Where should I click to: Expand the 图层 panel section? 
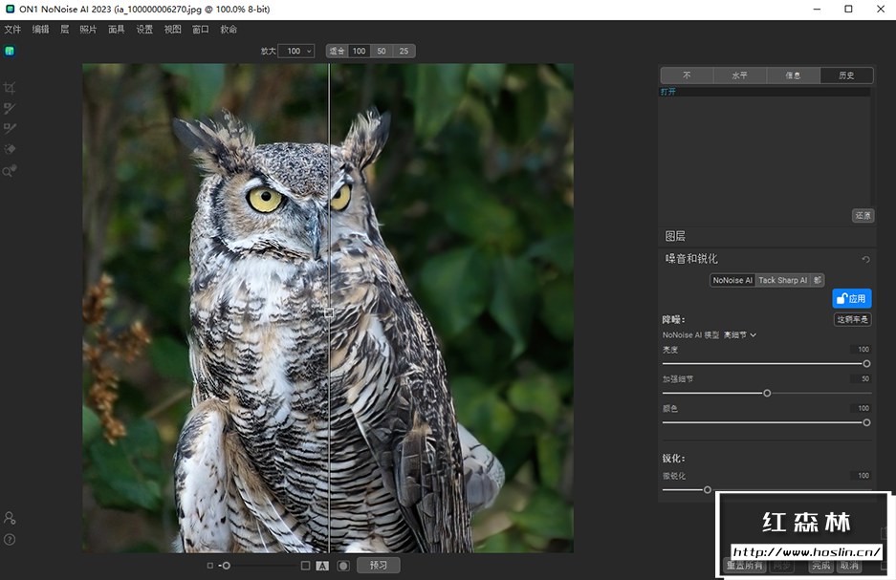(675, 236)
